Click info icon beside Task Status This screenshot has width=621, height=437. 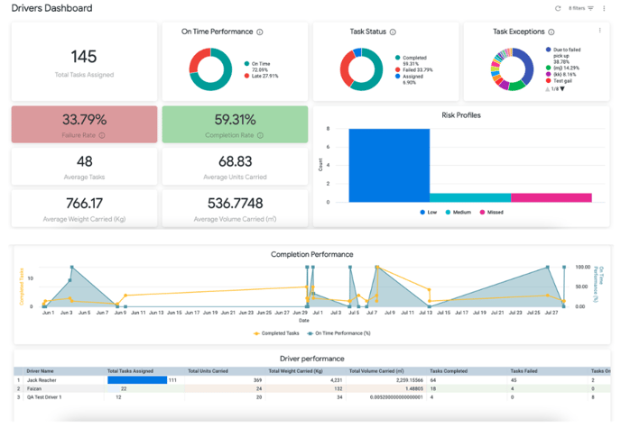pos(393,32)
